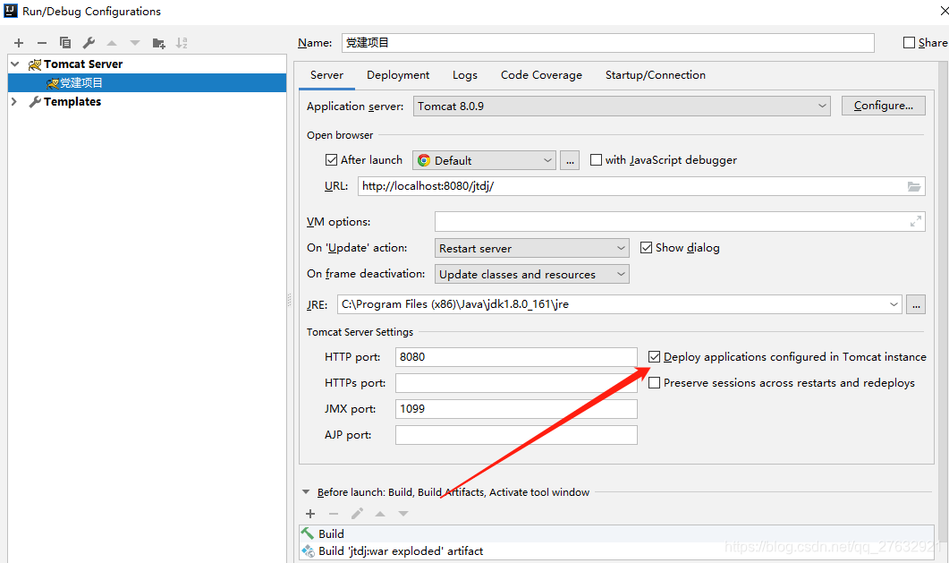Copy the 党建项目 configuration
This screenshot has height=563, width=949.
point(64,42)
